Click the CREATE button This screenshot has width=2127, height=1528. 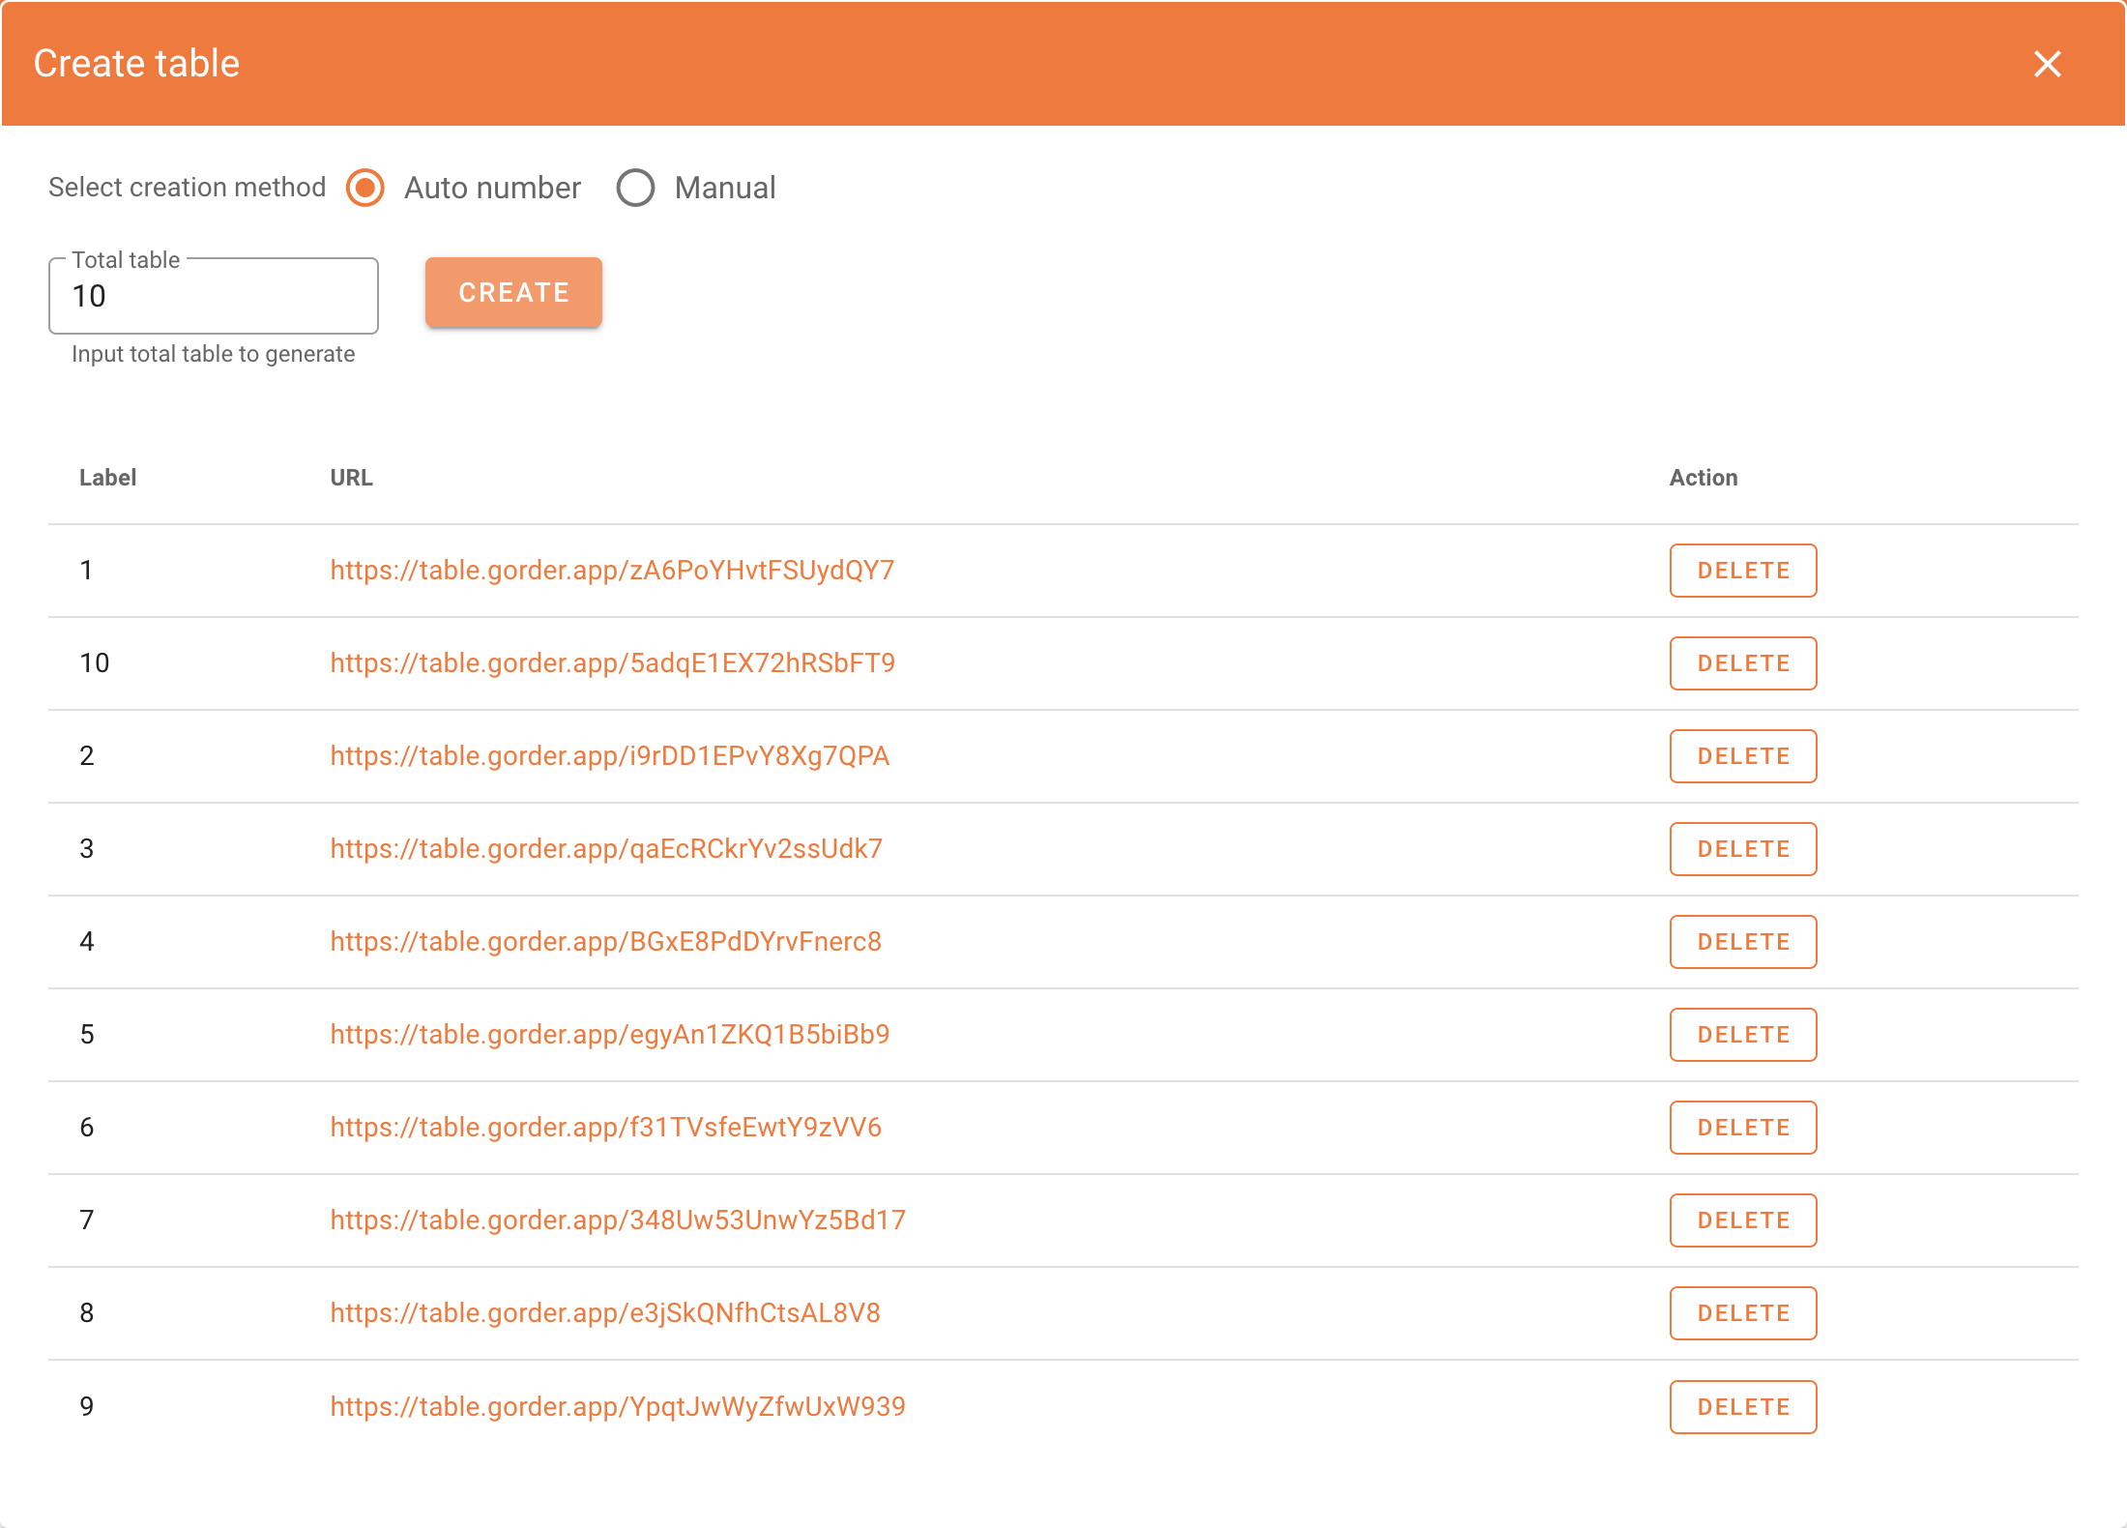[513, 292]
